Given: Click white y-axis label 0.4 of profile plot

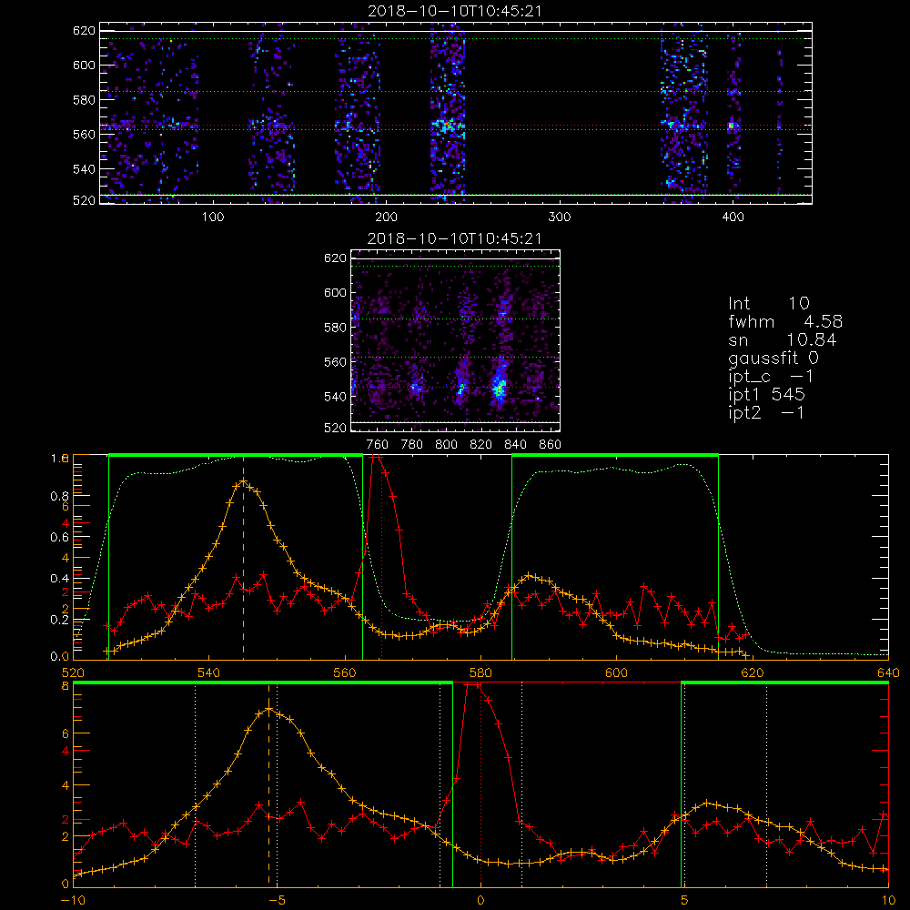Looking at the screenshot, I should click(x=60, y=578).
